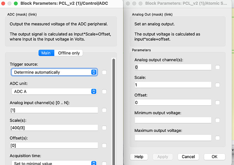Switch to the Offline only tab
Screen dimensions: 234x165
point(69,53)
